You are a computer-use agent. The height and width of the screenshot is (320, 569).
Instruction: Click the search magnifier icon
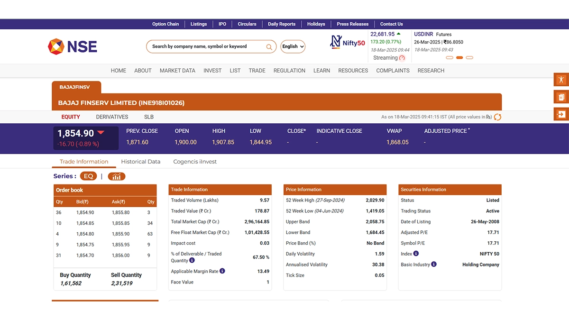(269, 47)
